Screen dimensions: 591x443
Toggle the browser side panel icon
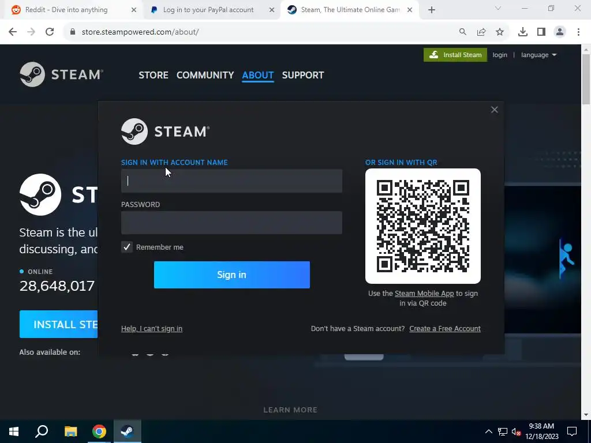pyautogui.click(x=541, y=32)
